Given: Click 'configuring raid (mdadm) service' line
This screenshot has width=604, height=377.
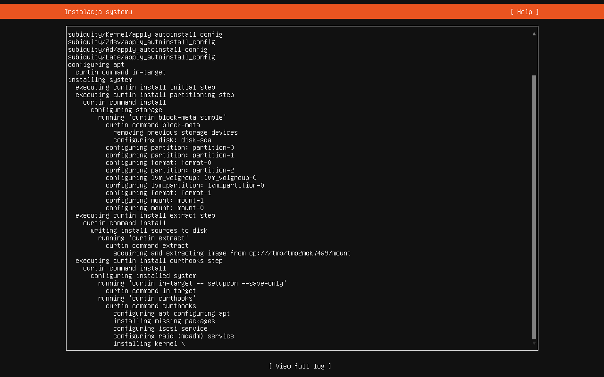Looking at the screenshot, I should click(174, 336).
